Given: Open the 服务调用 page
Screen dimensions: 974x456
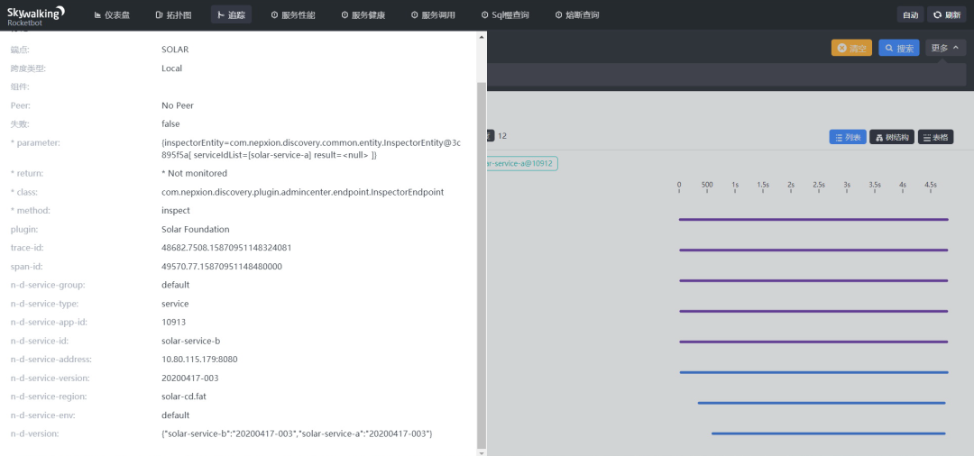Looking at the screenshot, I should click(x=433, y=15).
